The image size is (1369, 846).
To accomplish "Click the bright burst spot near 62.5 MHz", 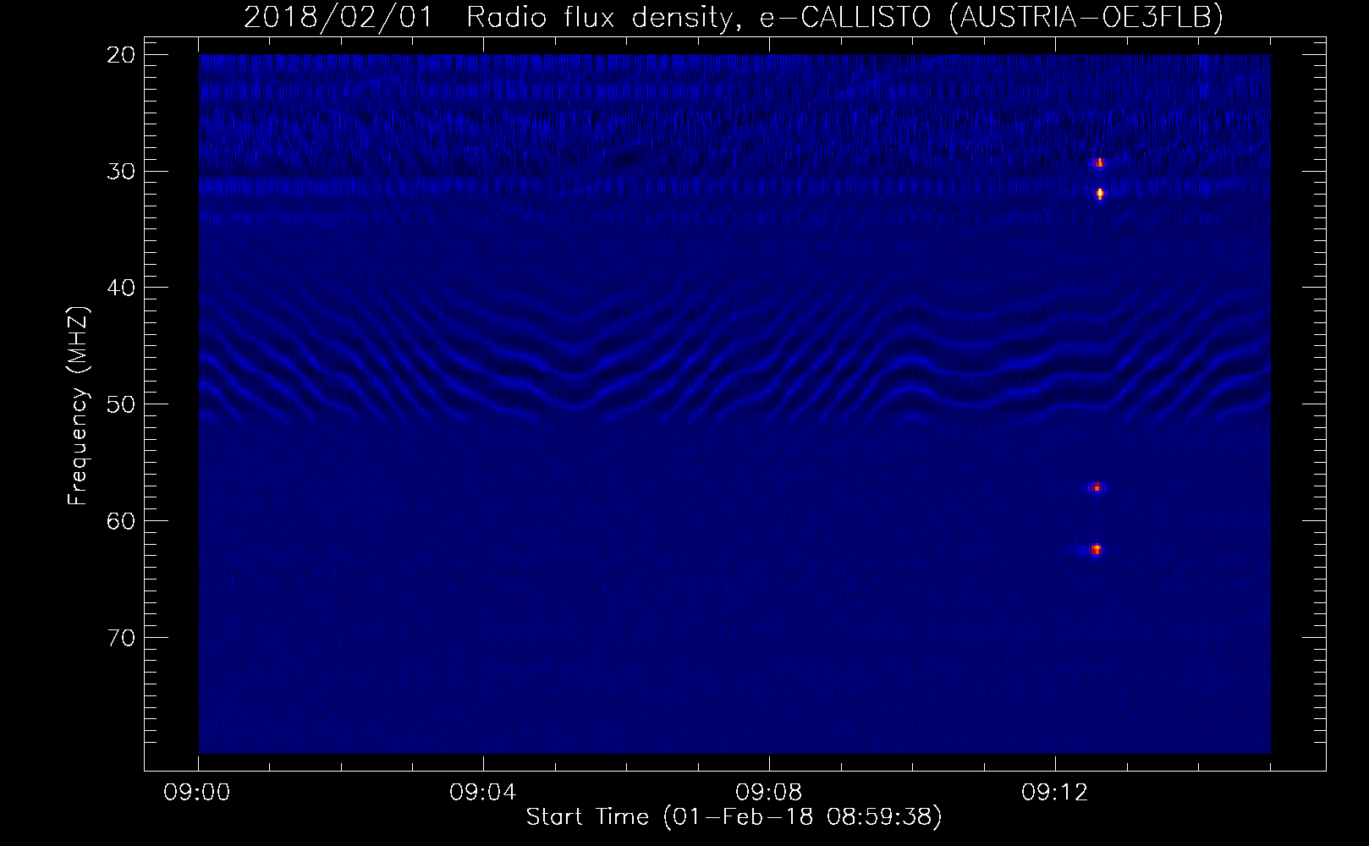I will (1097, 550).
